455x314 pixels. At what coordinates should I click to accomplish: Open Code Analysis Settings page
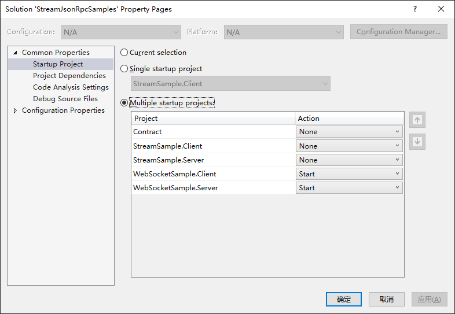(x=71, y=87)
